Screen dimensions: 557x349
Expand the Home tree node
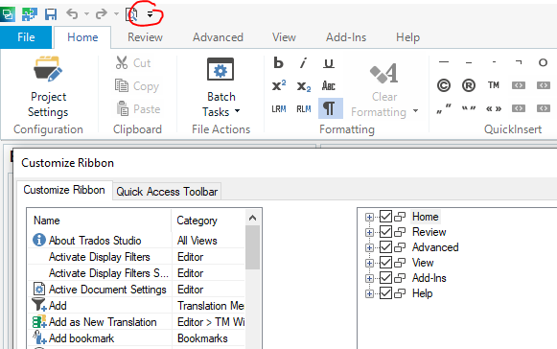pyautogui.click(x=369, y=217)
